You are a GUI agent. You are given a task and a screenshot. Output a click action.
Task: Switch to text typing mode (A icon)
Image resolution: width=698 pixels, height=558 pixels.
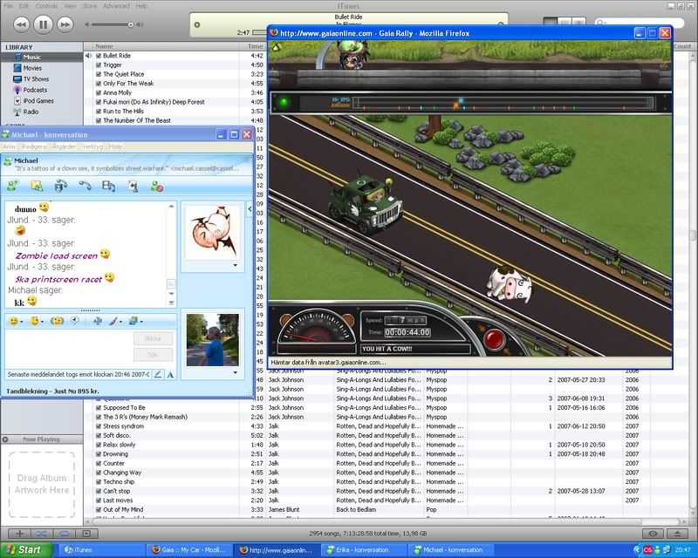tap(170, 375)
